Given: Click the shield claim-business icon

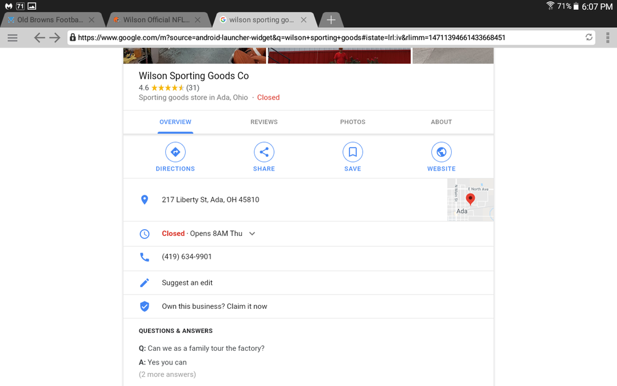Looking at the screenshot, I should 144,306.
